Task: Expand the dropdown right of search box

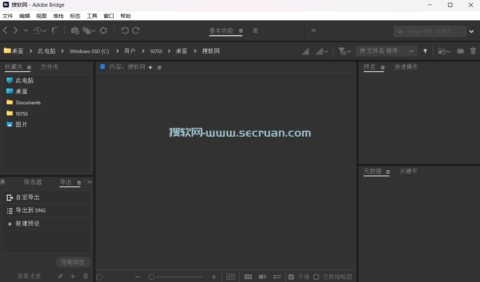Action: 472,32
